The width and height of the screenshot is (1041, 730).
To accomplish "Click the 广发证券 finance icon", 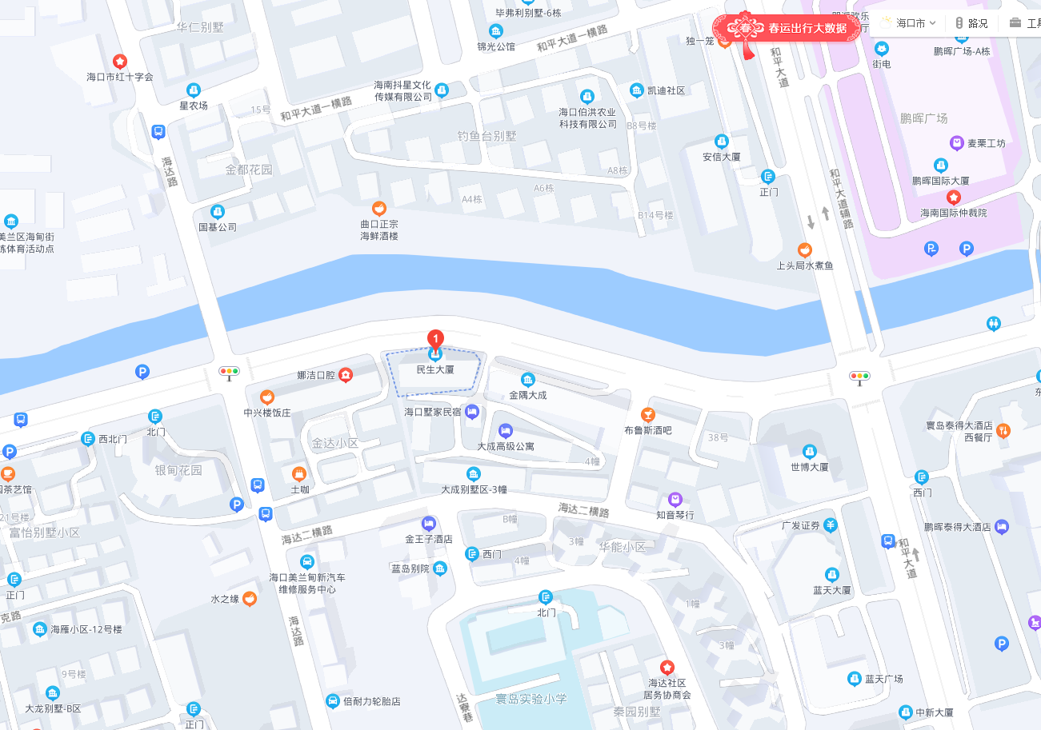I will tap(831, 525).
